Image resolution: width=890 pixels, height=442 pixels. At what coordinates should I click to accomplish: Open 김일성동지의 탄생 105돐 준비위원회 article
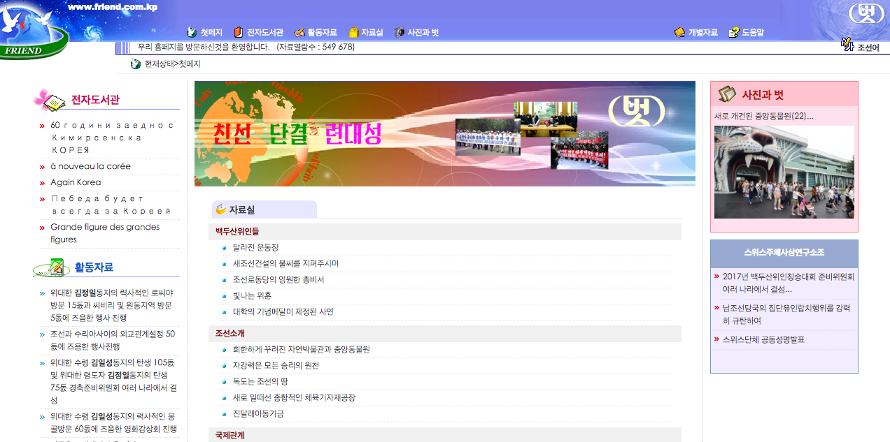click(x=113, y=381)
